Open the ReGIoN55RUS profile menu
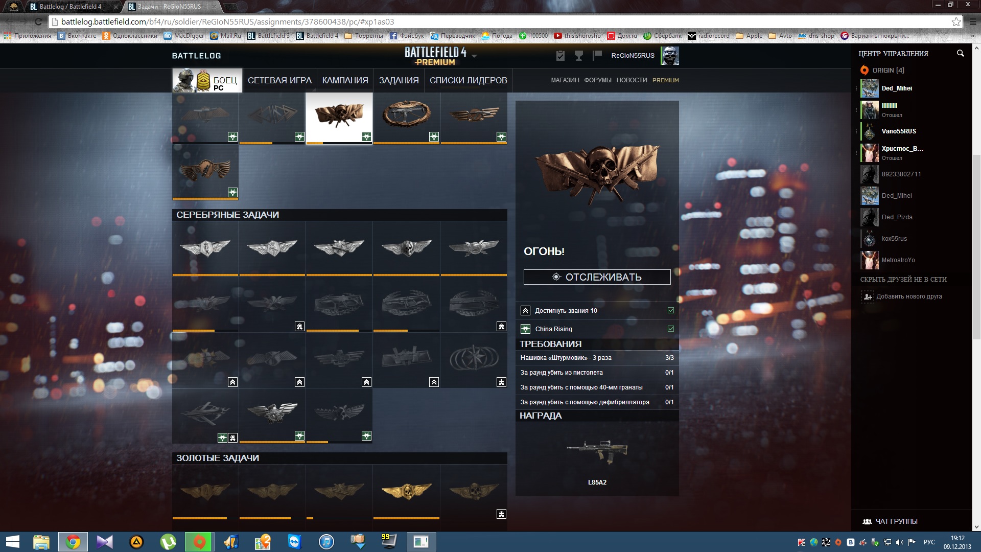981x552 pixels. pos(633,56)
